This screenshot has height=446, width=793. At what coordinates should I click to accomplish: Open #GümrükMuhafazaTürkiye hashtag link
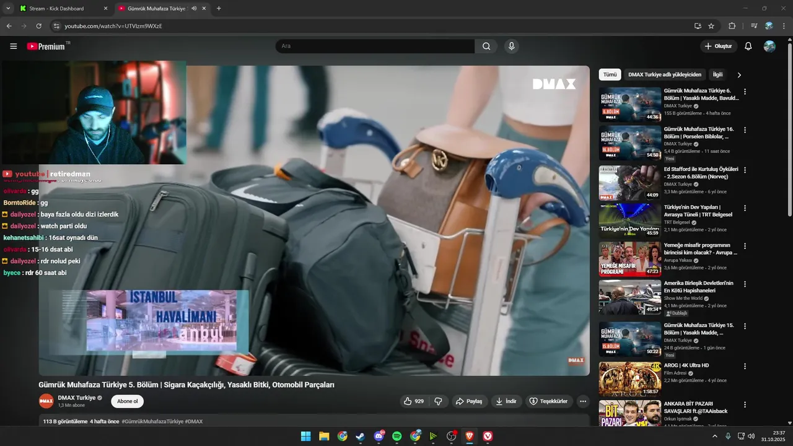click(x=152, y=421)
